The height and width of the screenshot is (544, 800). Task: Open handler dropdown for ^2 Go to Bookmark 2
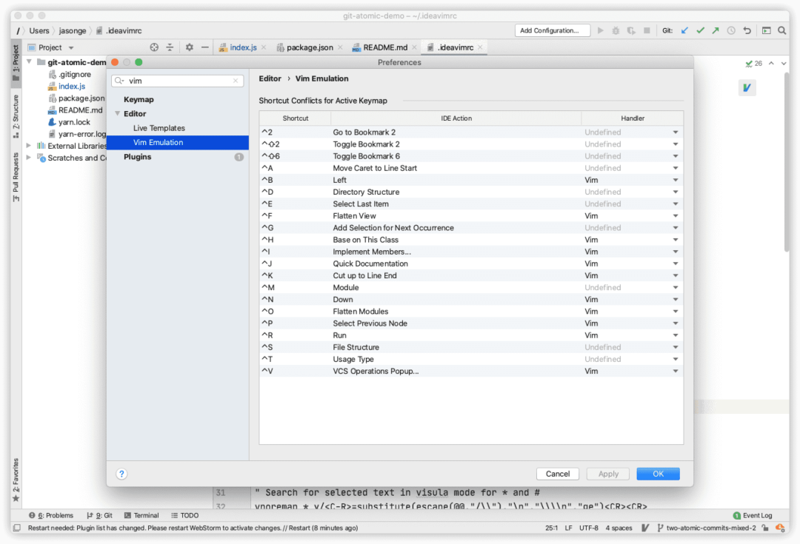[675, 132]
